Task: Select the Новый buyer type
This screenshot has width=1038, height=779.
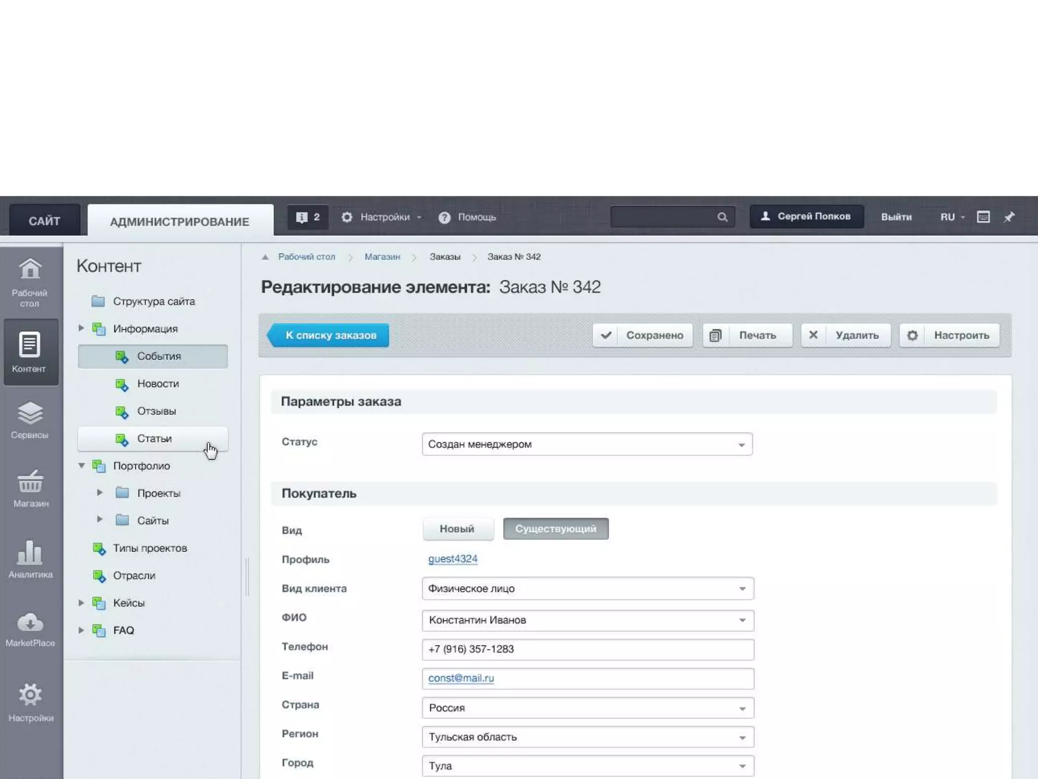Action: (457, 529)
